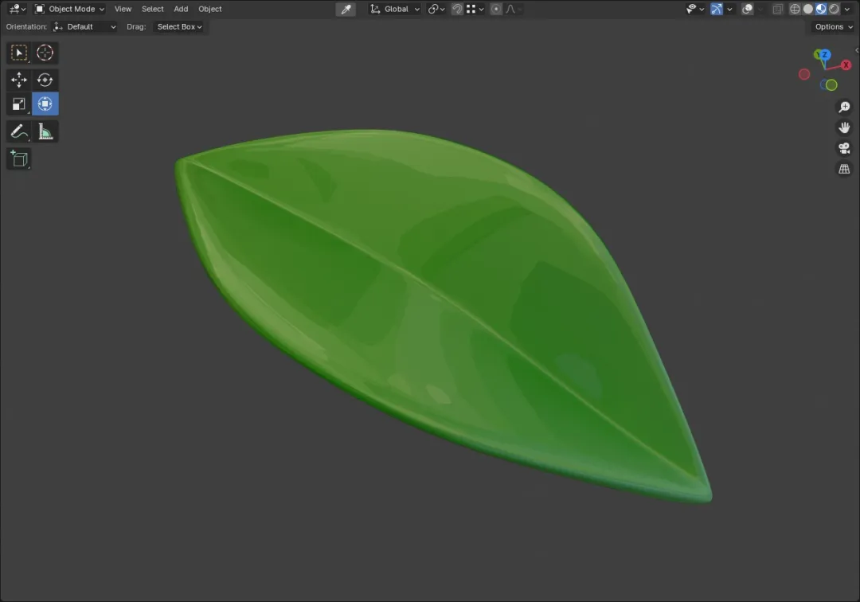The height and width of the screenshot is (602, 860).
Task: Select the Scale tool
Action: point(18,104)
